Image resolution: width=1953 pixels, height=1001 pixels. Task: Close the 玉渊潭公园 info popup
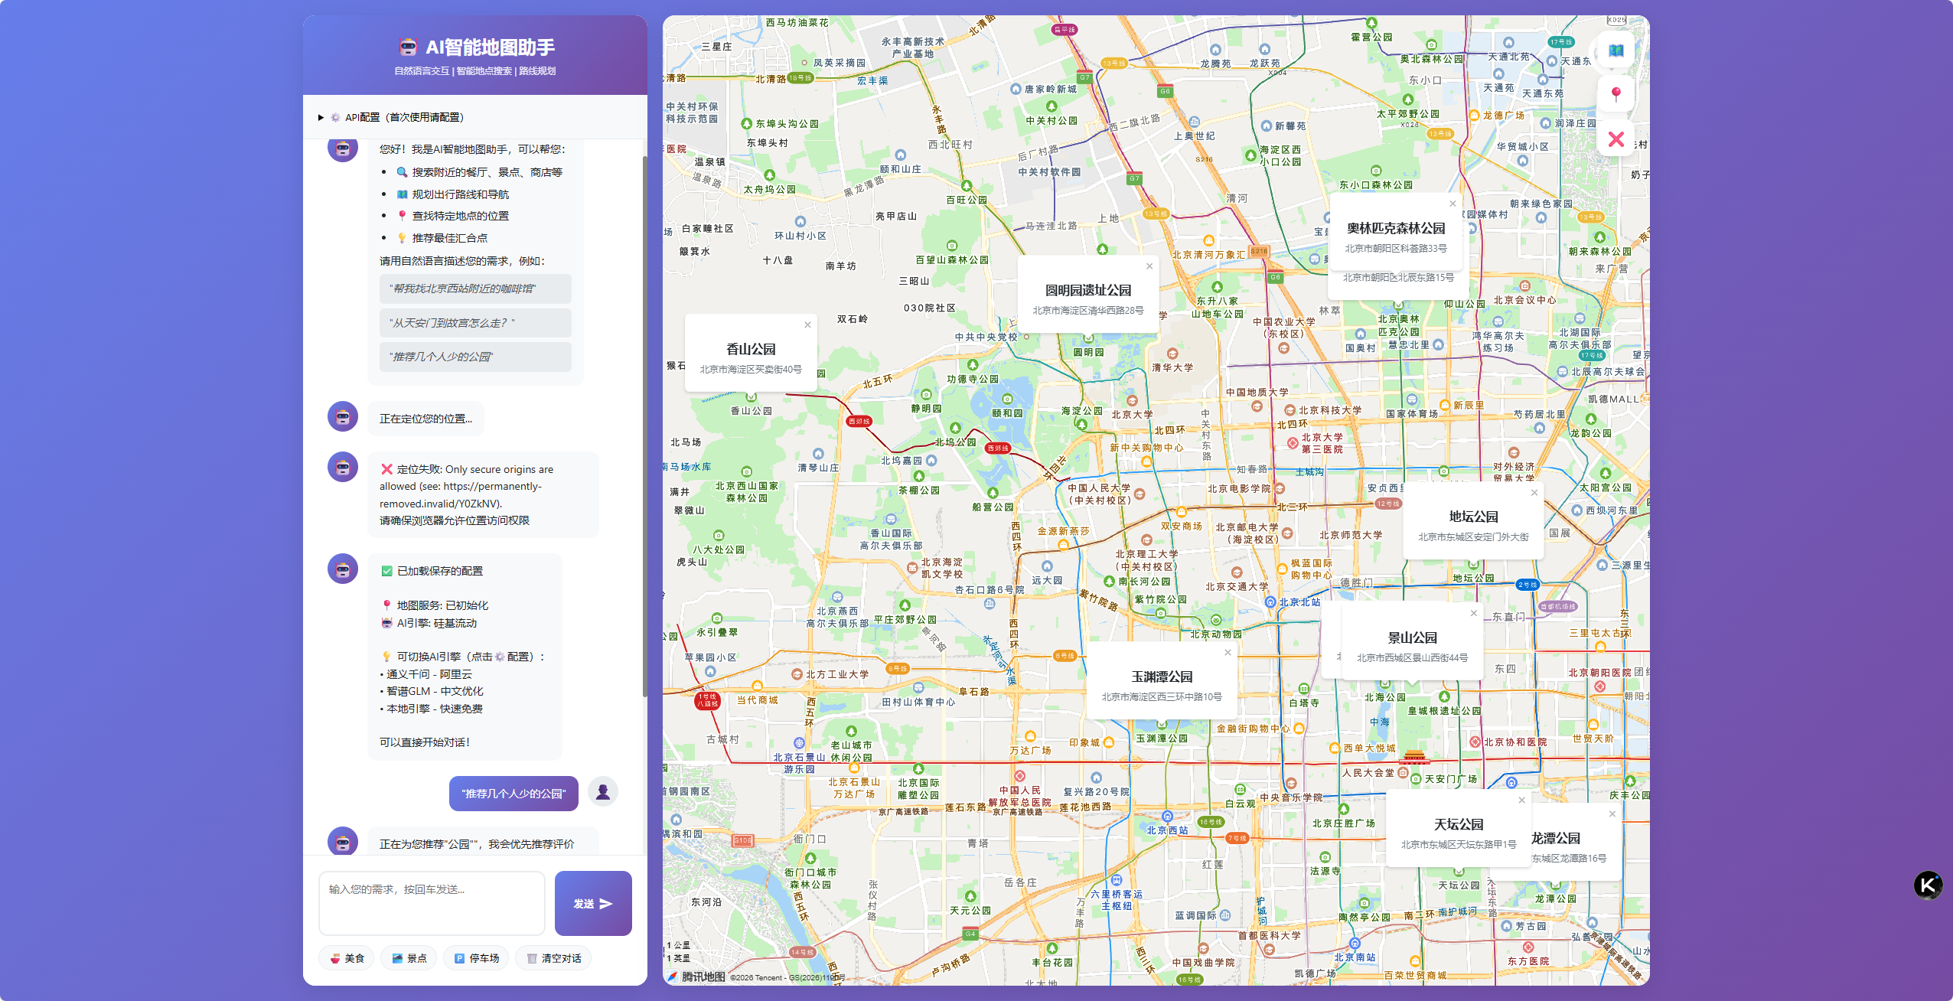click(x=1228, y=653)
